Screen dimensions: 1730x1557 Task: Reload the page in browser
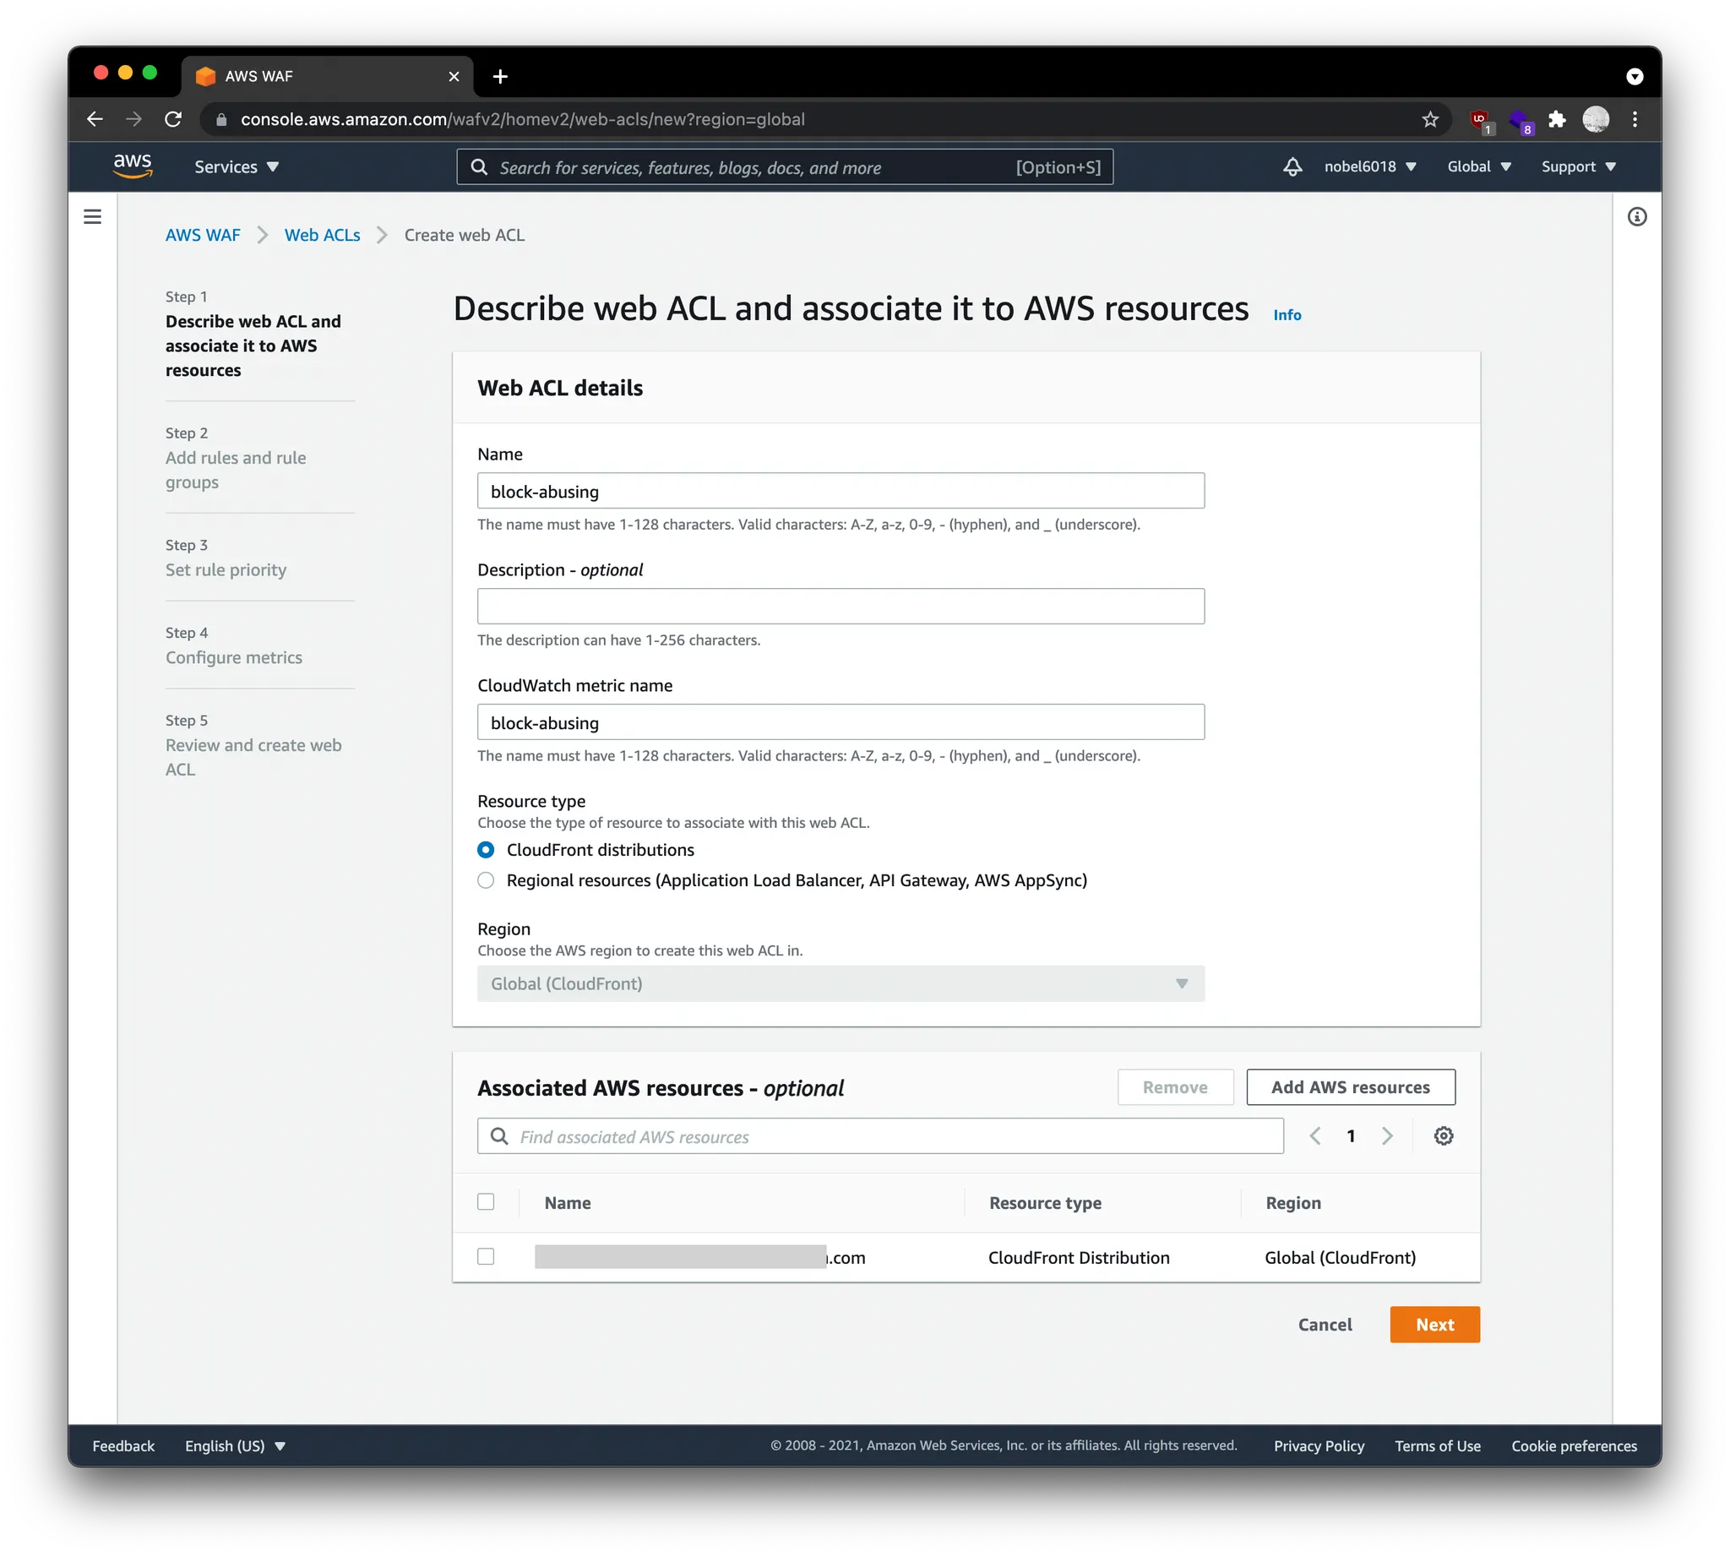pyautogui.click(x=174, y=120)
